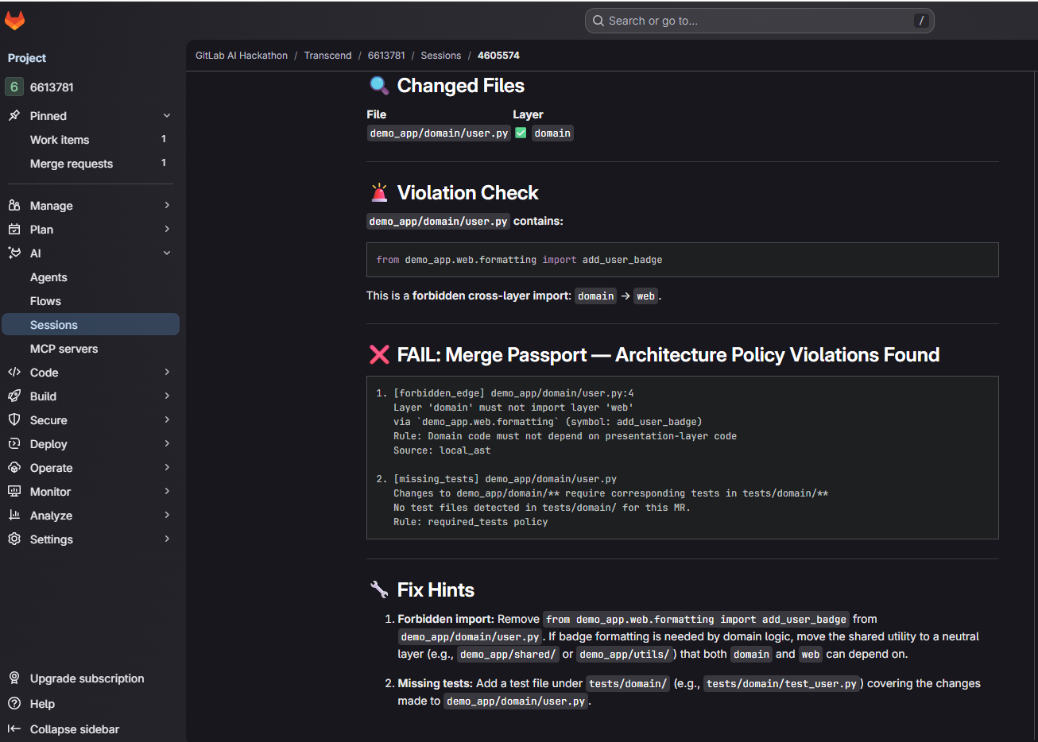Click the Secure shield icon
The height and width of the screenshot is (742, 1038).
coord(14,420)
